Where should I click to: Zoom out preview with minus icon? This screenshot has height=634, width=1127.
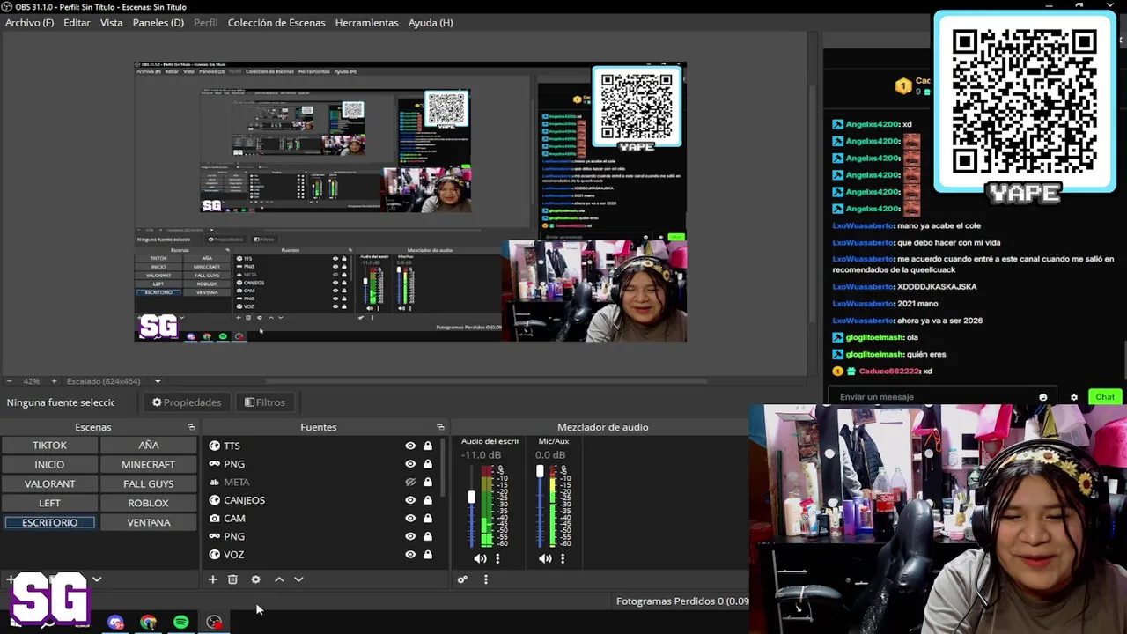click(9, 381)
